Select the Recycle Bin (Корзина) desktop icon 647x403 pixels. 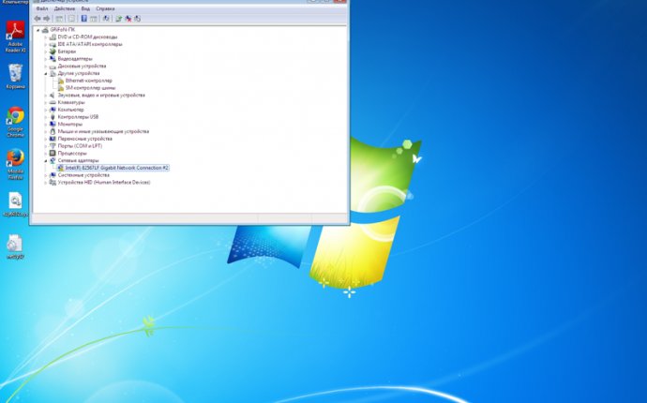coord(15,76)
